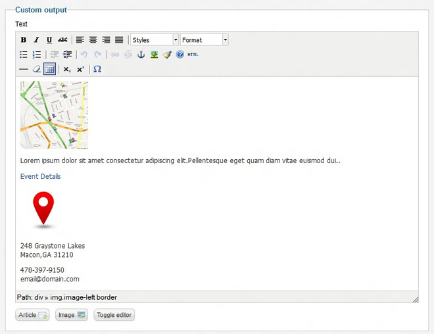The height and width of the screenshot is (334, 434).
Task: Open the Styles dropdown
Action: pyautogui.click(x=155, y=40)
